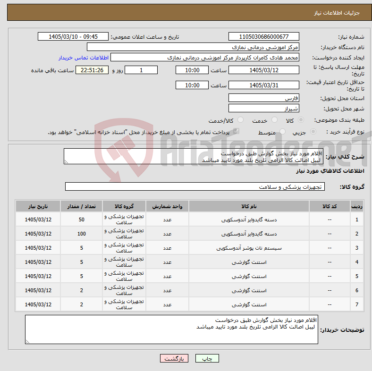372x371 pixels.
Task: Click quantity 100 in row 2
Action: 81,234
